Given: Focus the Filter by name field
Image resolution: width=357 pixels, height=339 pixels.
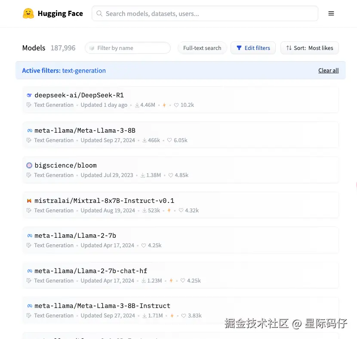Looking at the screenshot, I should (x=128, y=48).
